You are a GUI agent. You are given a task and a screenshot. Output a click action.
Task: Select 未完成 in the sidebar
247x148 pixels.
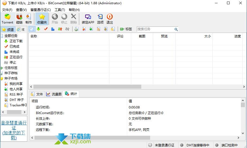point(14,52)
